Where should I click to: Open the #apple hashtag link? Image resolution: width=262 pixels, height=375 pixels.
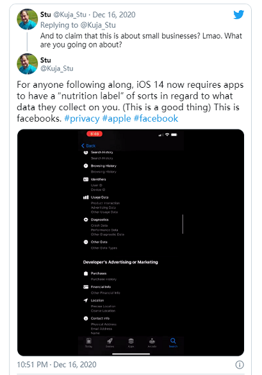117,119
